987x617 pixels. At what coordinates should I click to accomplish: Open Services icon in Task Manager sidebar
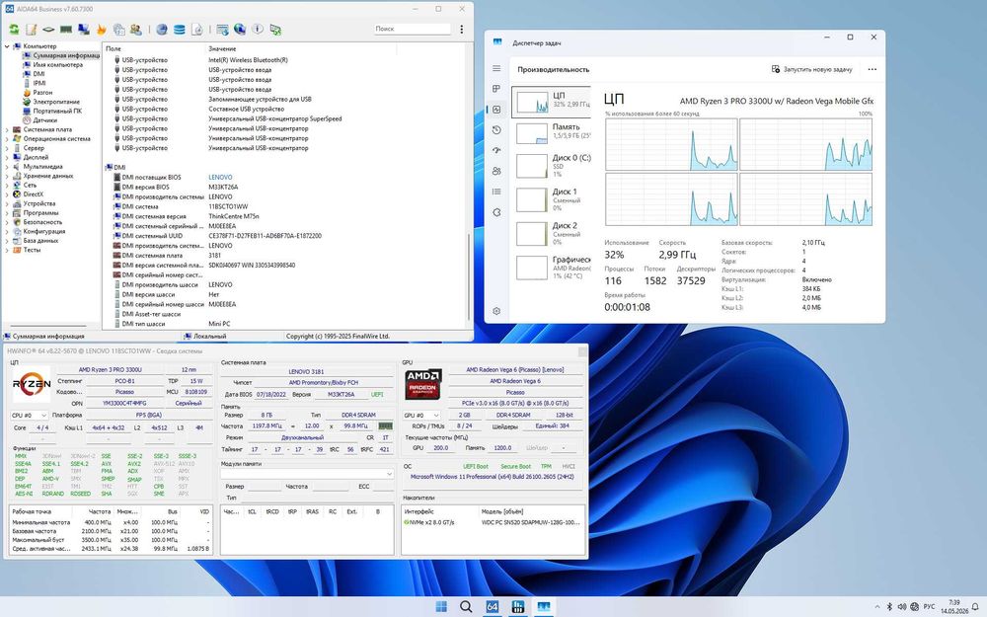[x=496, y=212]
